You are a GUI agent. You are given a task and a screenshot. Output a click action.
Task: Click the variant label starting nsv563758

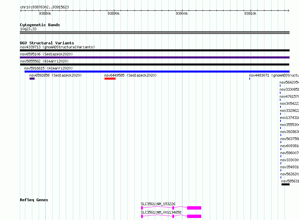click(290, 139)
